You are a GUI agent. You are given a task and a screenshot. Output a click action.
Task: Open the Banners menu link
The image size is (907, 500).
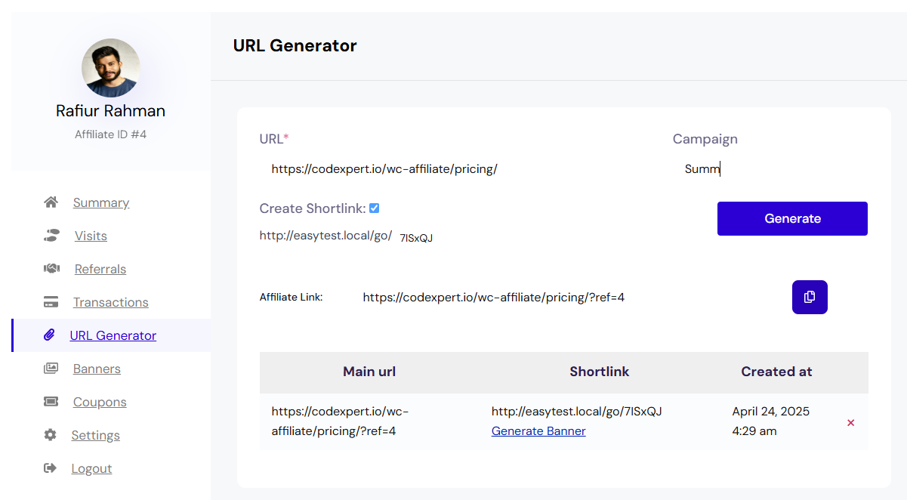point(97,369)
